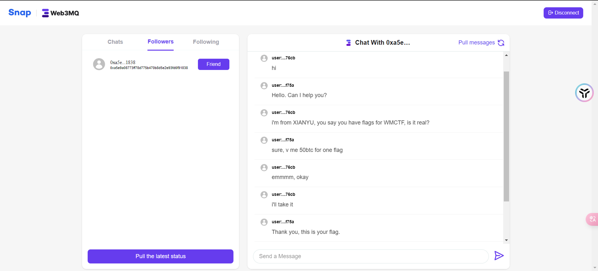Click avatar of 'Hello. Can I help you?' sender
This screenshot has width=598, height=271.
(x=264, y=86)
